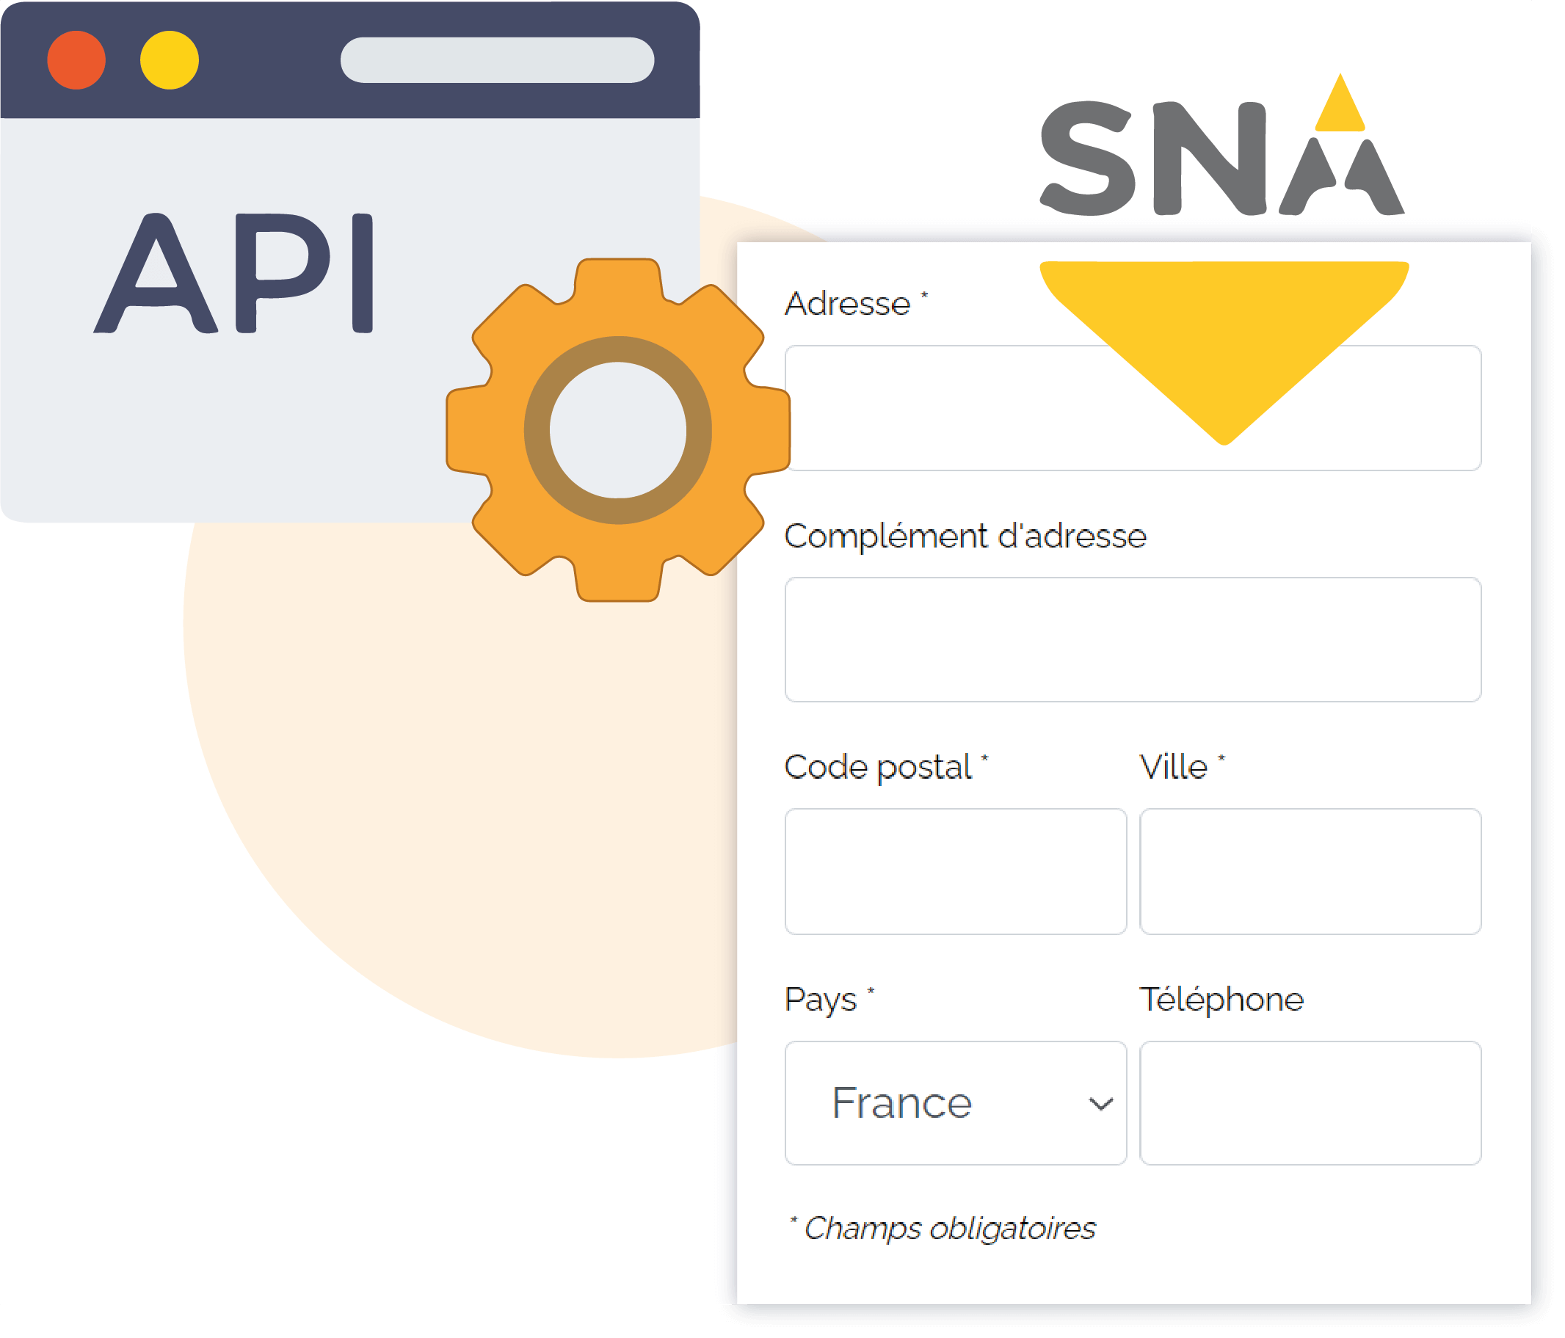Click the API text in the window
Image resolution: width=1565 pixels, height=1338 pixels.
coord(233,273)
